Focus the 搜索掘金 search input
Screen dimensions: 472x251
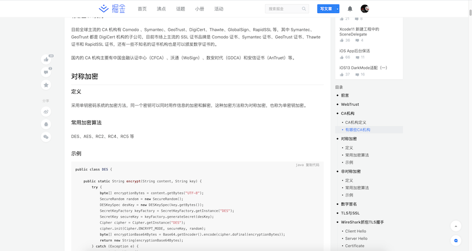(x=282, y=9)
